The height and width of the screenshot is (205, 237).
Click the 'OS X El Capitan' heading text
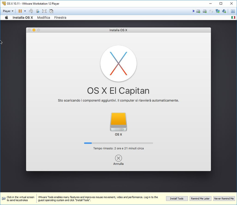pyautogui.click(x=118, y=91)
